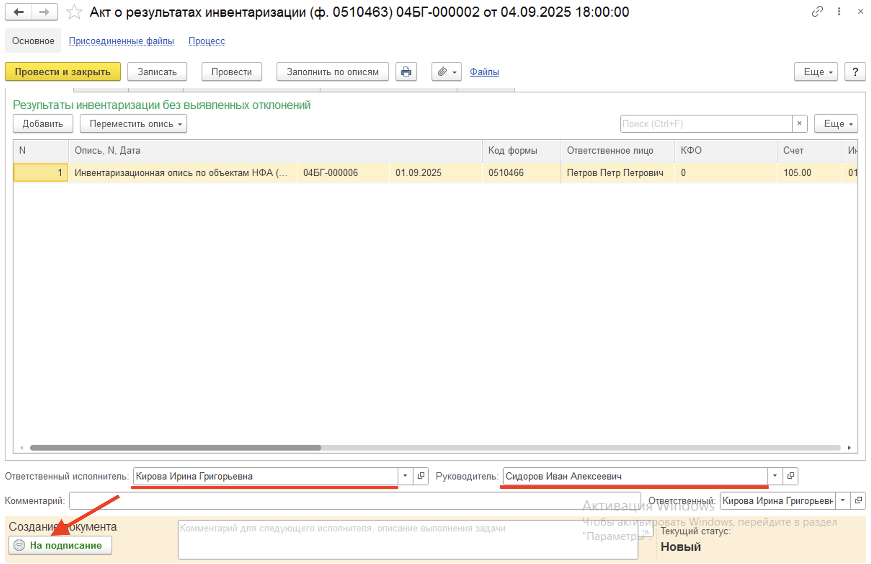Open the Файлы link

click(x=484, y=72)
